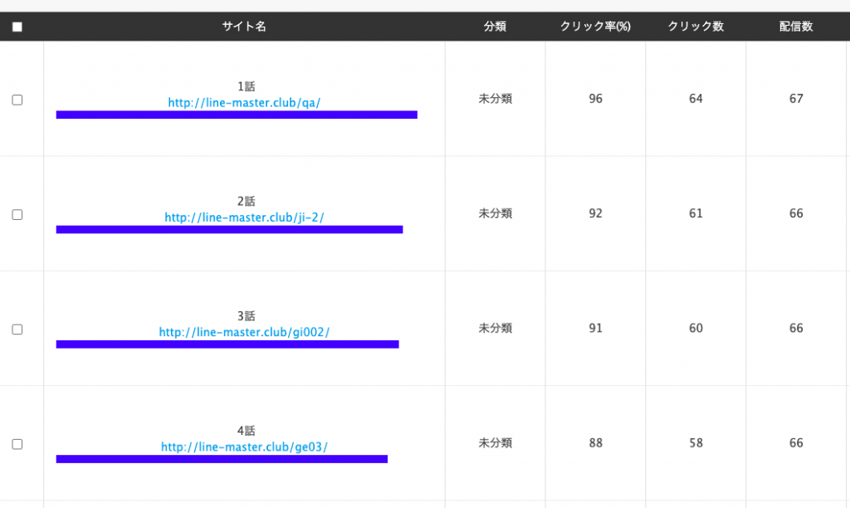The height and width of the screenshot is (508, 850).
Task: Toggle the select-all checkbox in header
Action: [17, 27]
